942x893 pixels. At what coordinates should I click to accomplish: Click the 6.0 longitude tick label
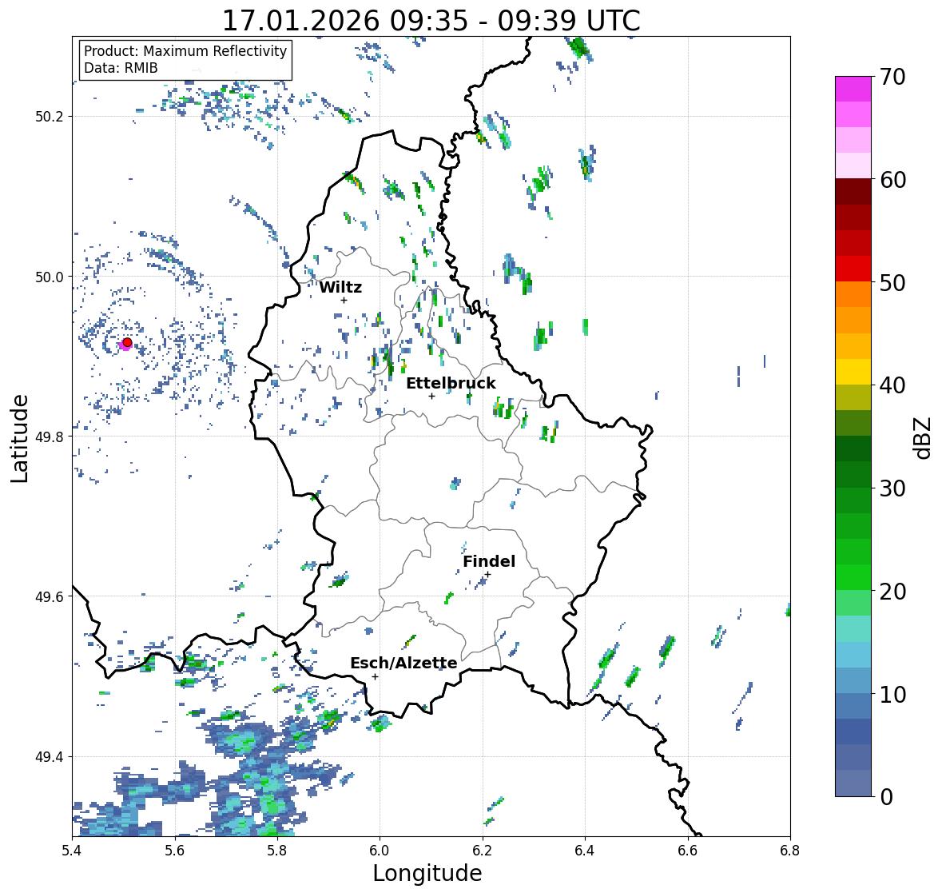coord(380,851)
